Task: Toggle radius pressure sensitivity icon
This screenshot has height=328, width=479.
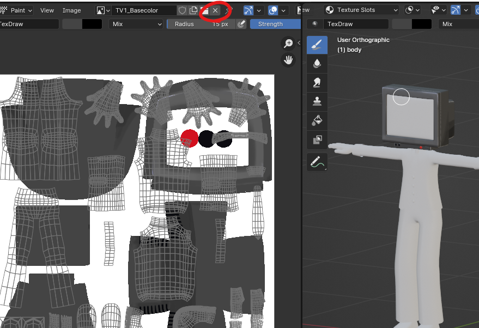Action: [241, 24]
